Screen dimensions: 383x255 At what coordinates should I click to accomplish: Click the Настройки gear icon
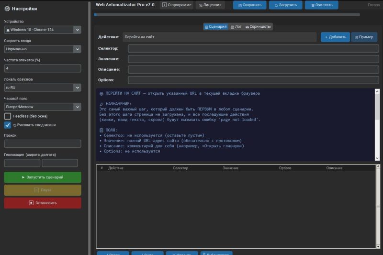pos(7,9)
